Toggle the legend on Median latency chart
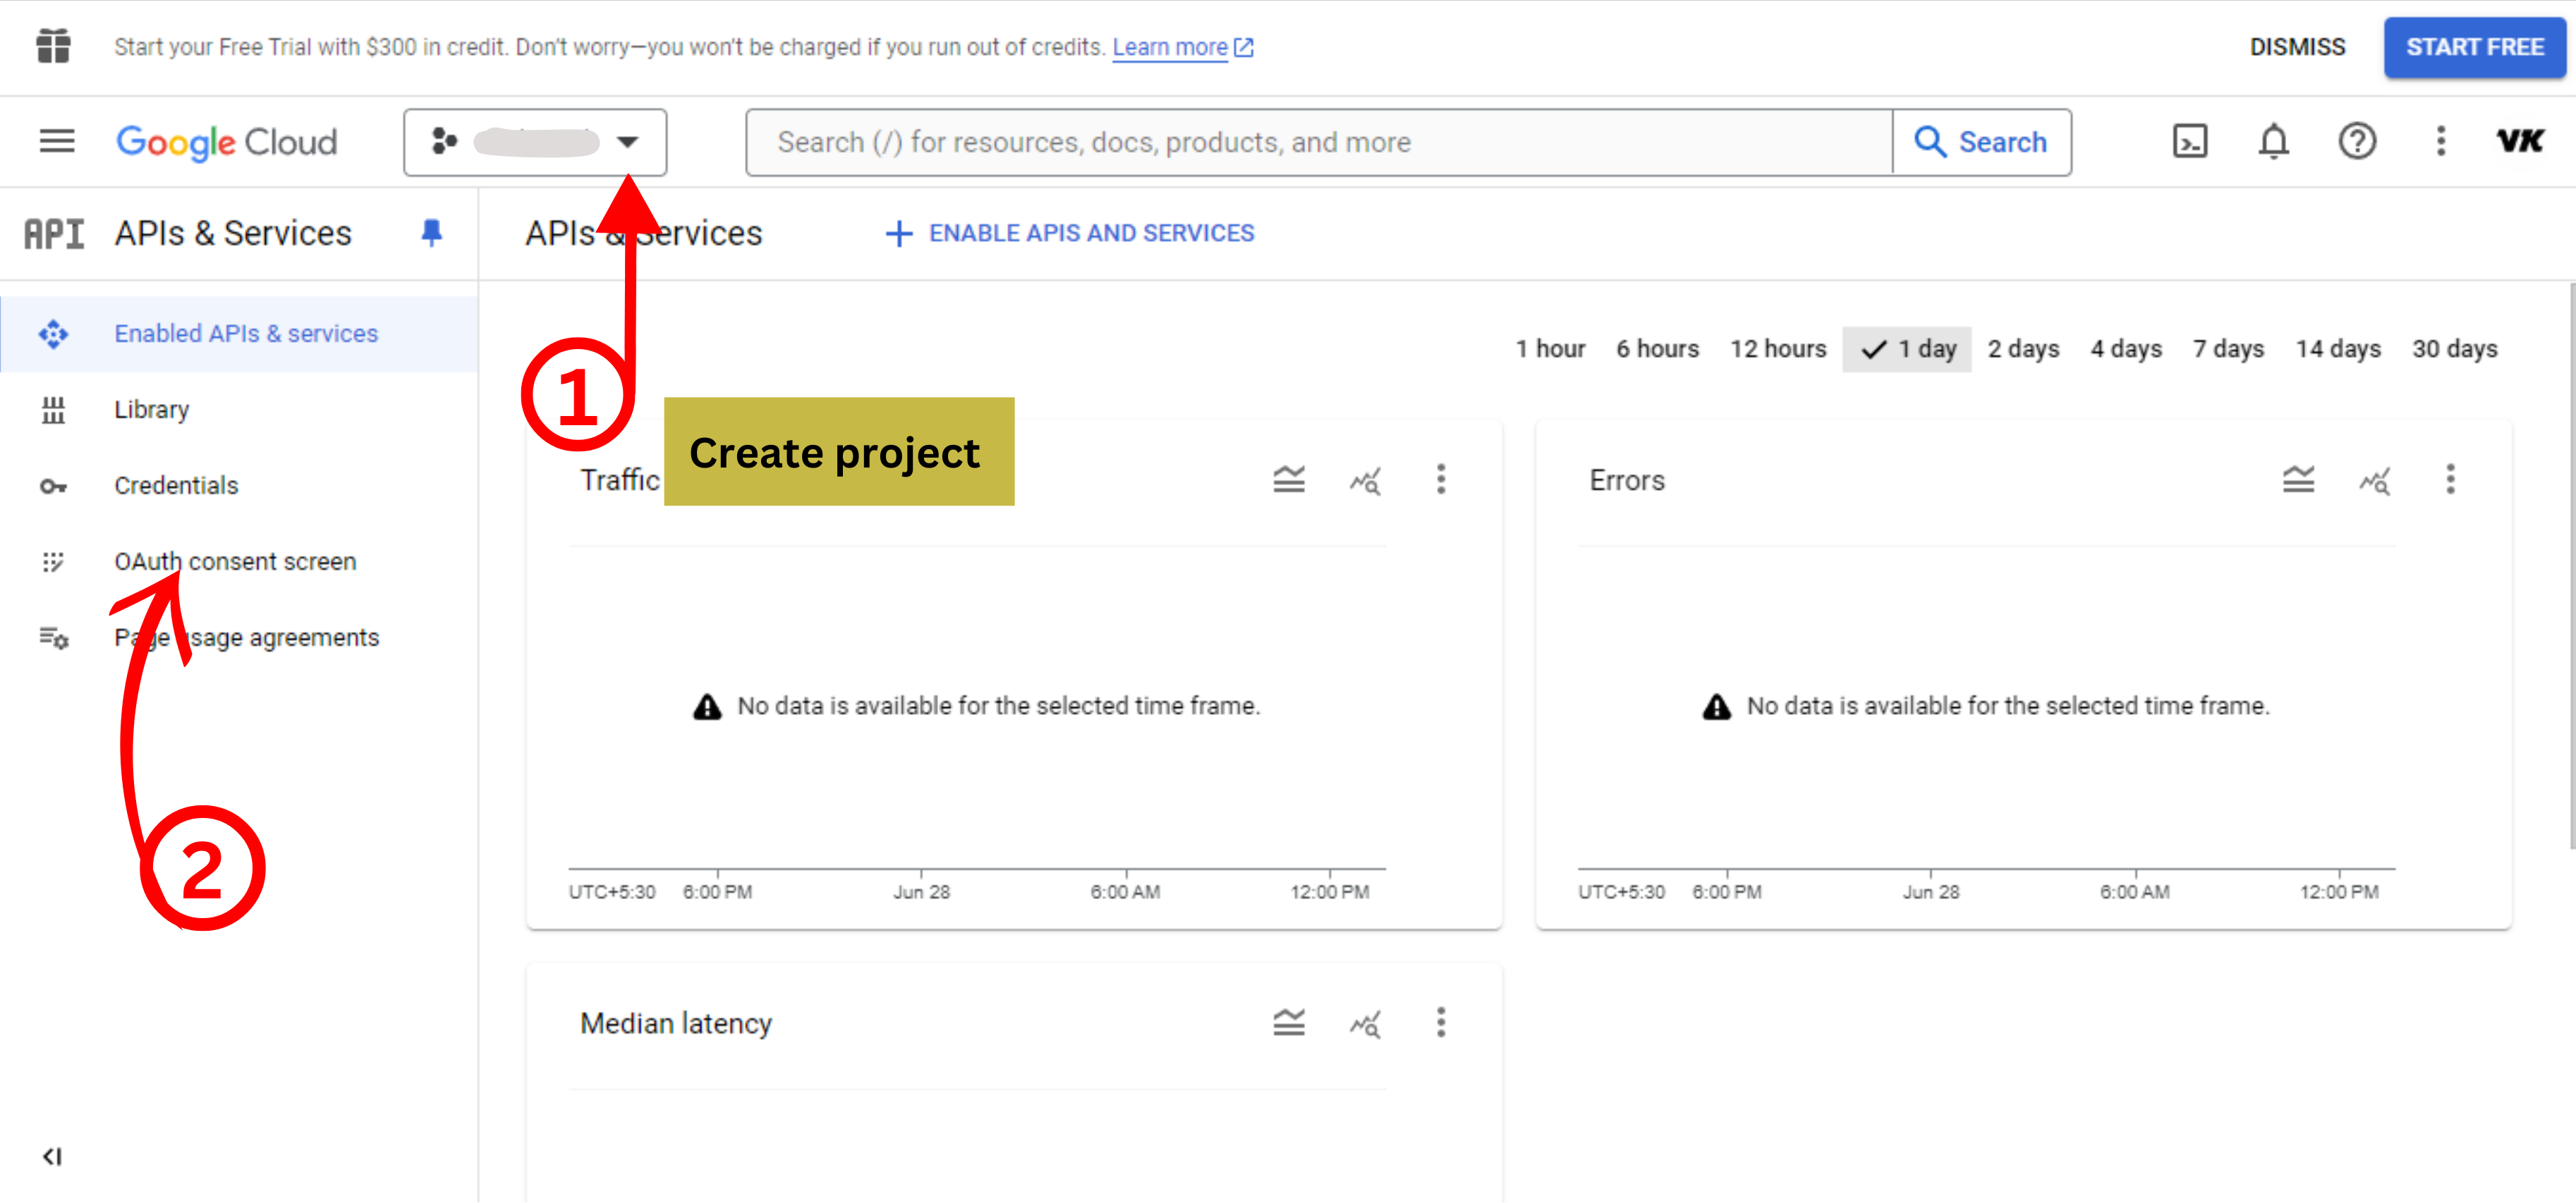This screenshot has height=1203, width=2576. 1289,1023
